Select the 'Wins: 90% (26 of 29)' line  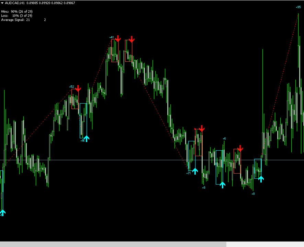17,12
